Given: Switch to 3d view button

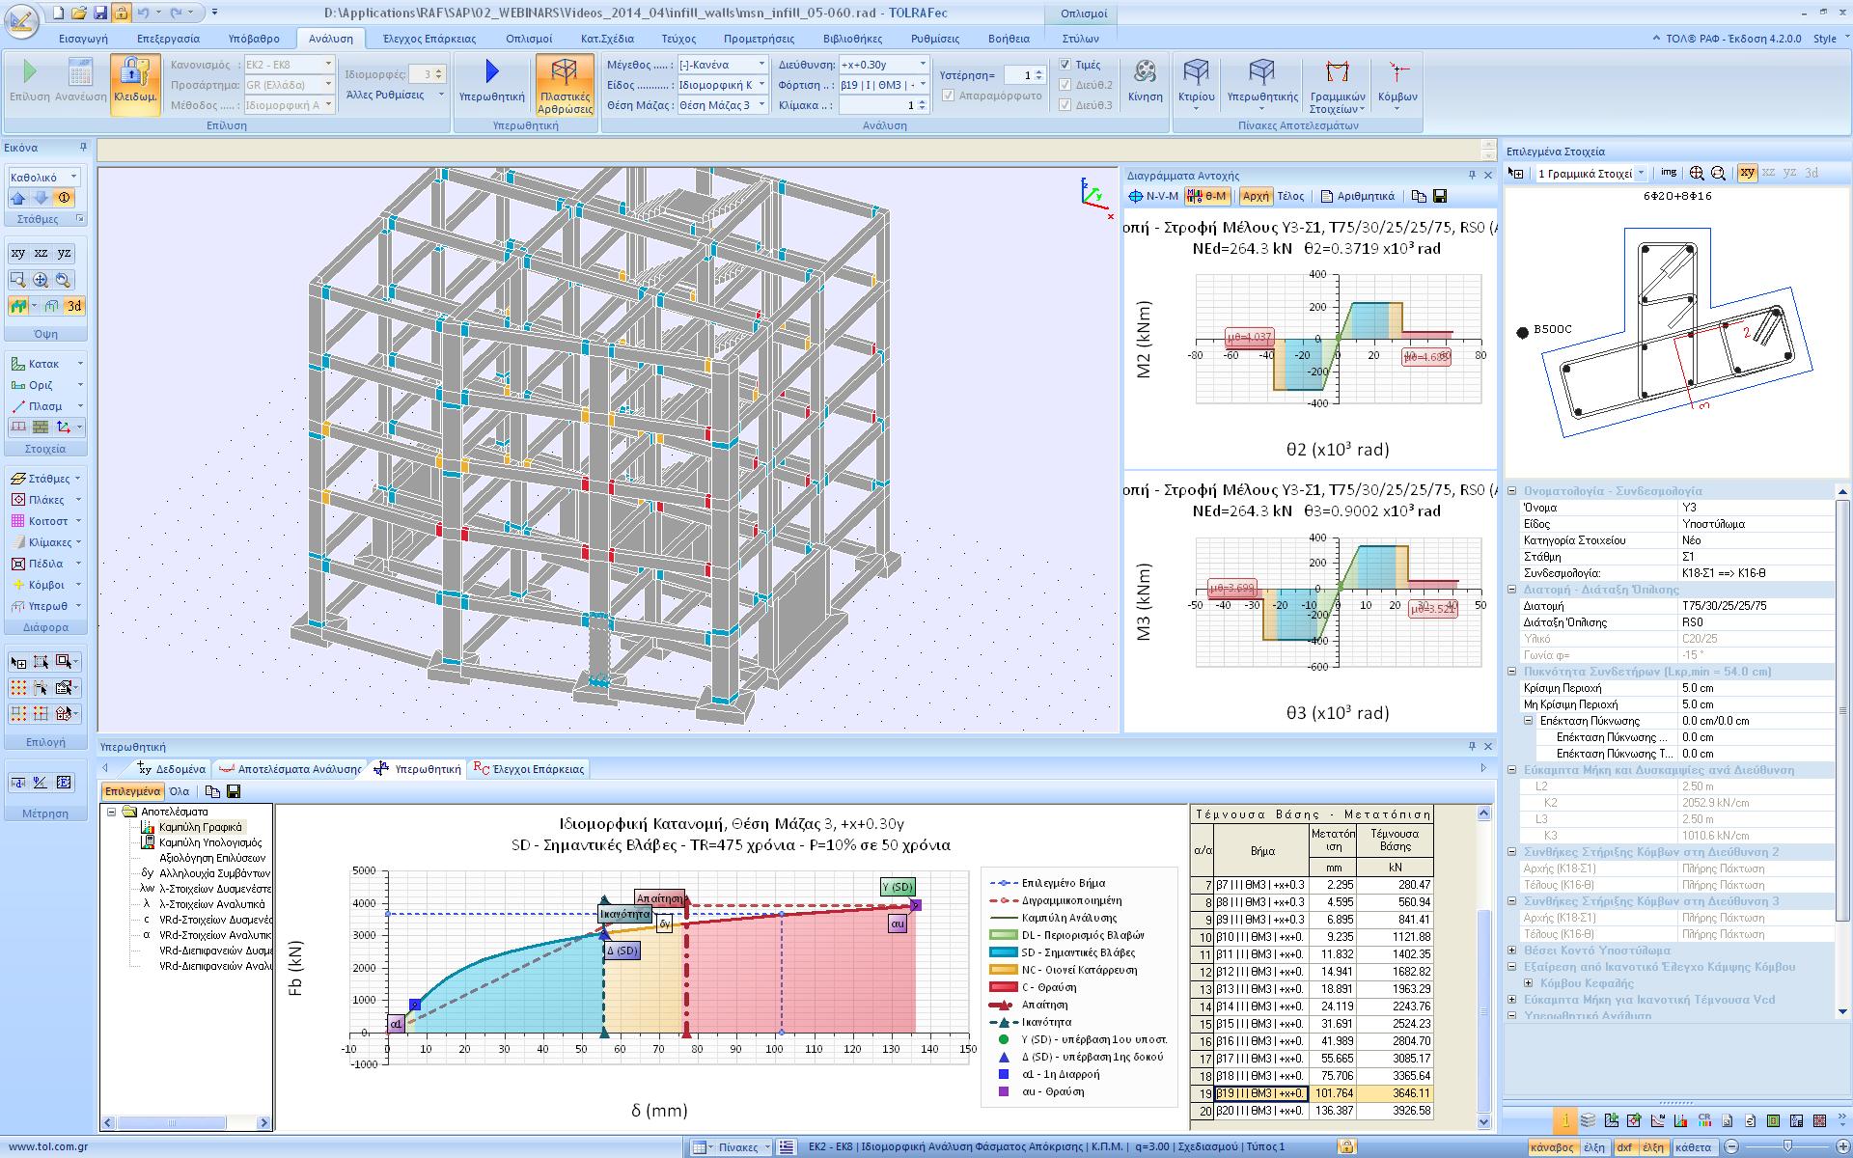Looking at the screenshot, I should click(x=74, y=306).
